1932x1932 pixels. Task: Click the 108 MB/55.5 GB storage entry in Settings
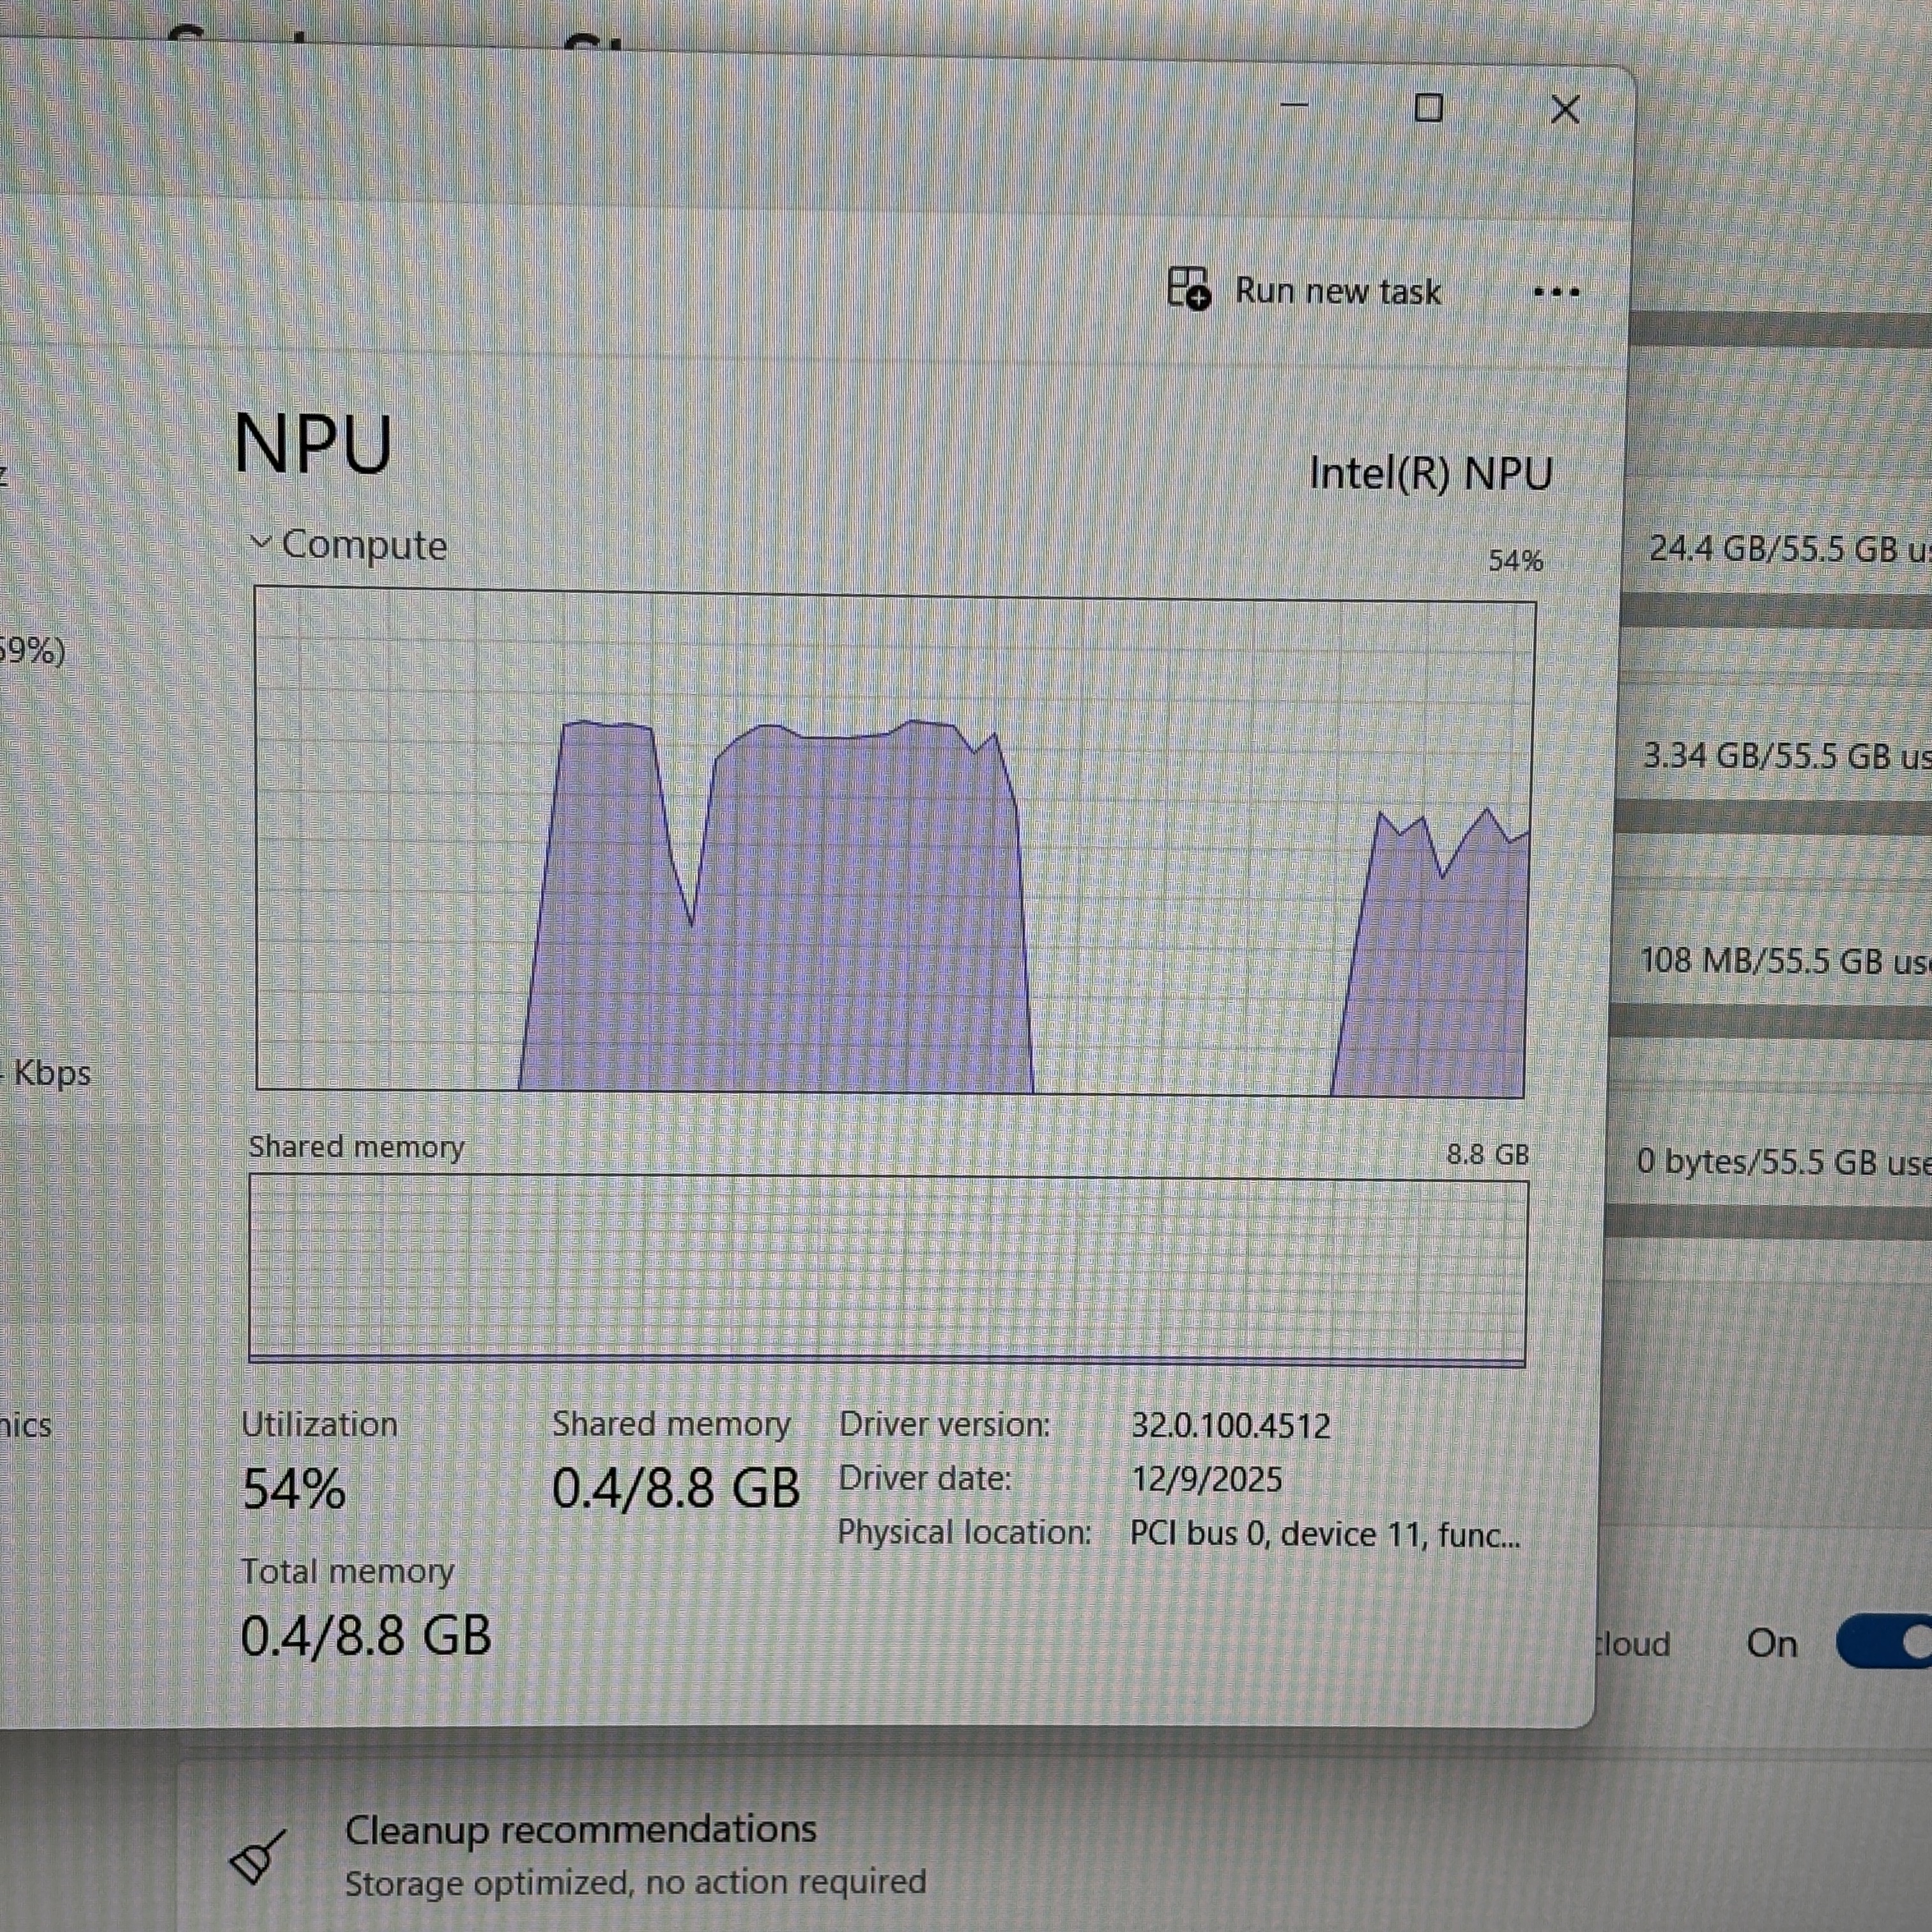1785,961
